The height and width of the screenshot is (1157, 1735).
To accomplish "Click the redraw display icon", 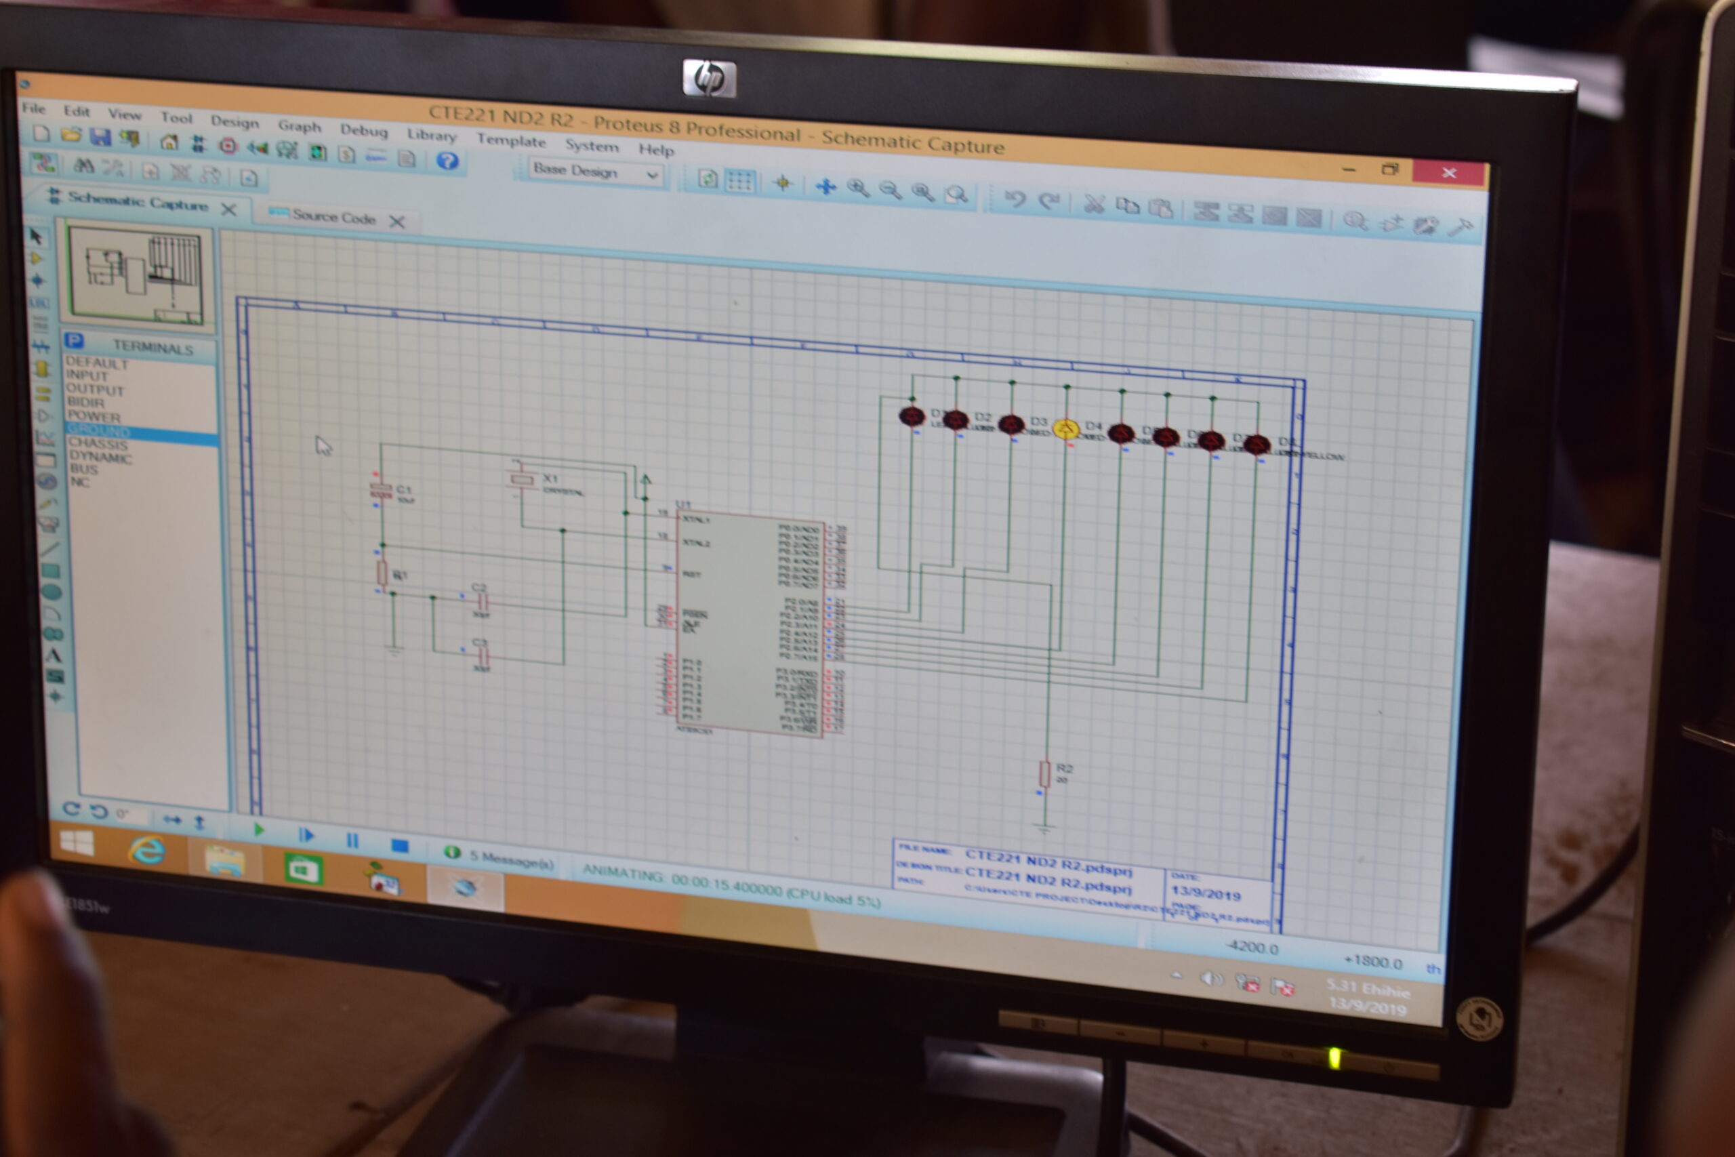I will [708, 180].
